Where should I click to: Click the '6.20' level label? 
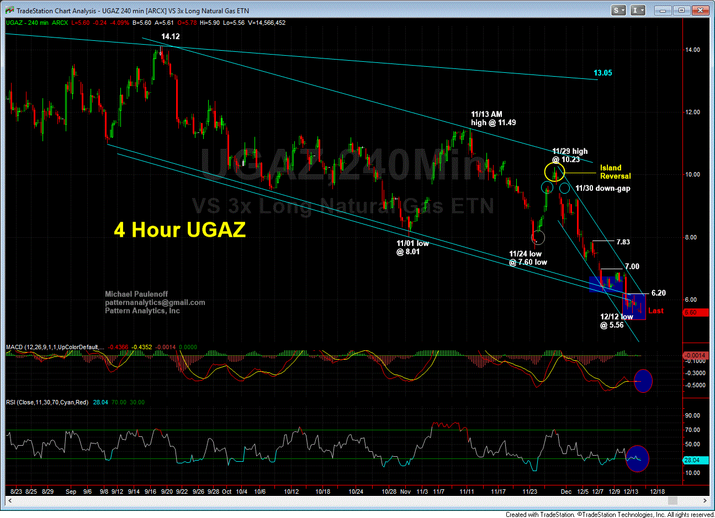pos(659,293)
